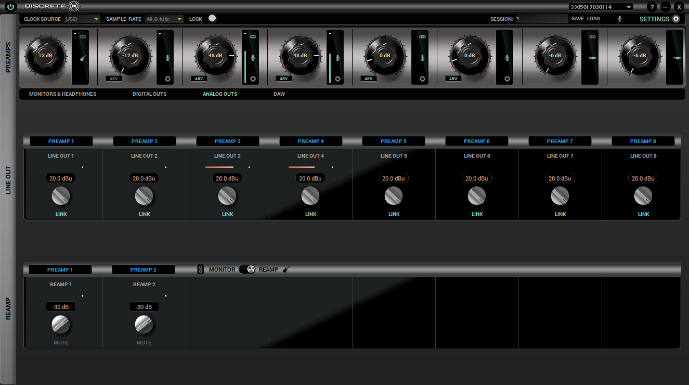Click the guitar input icon on preamp 1
The height and width of the screenshot is (385, 689).
tap(83, 58)
